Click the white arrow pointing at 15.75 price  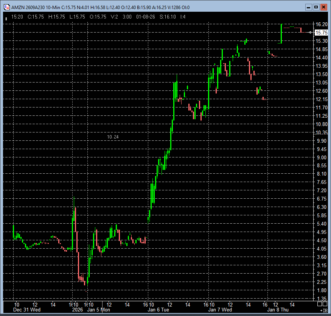click(x=311, y=33)
